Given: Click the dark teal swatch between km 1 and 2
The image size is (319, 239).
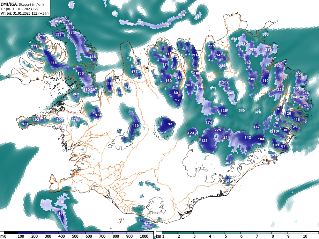Looking at the screenshot, I should 170,233.
